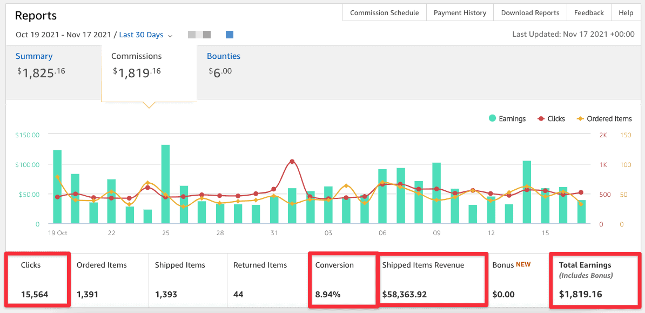View Payment History
Viewport: 645px width, 313px height.
[460, 12]
